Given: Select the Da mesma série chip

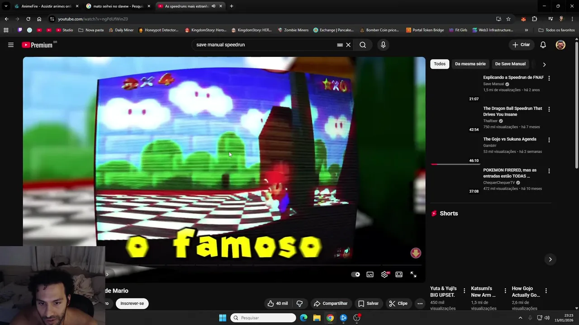Looking at the screenshot, I should click(470, 64).
